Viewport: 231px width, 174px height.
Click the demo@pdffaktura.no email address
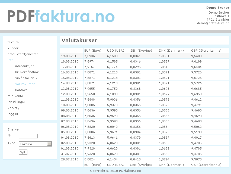coord(213,23)
